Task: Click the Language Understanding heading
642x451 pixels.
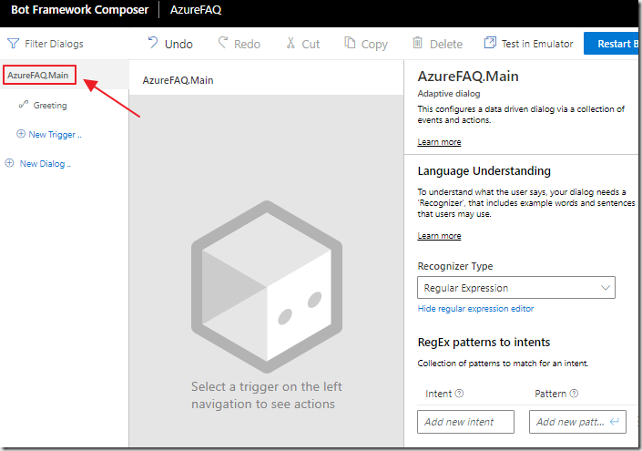Action: pos(484,170)
